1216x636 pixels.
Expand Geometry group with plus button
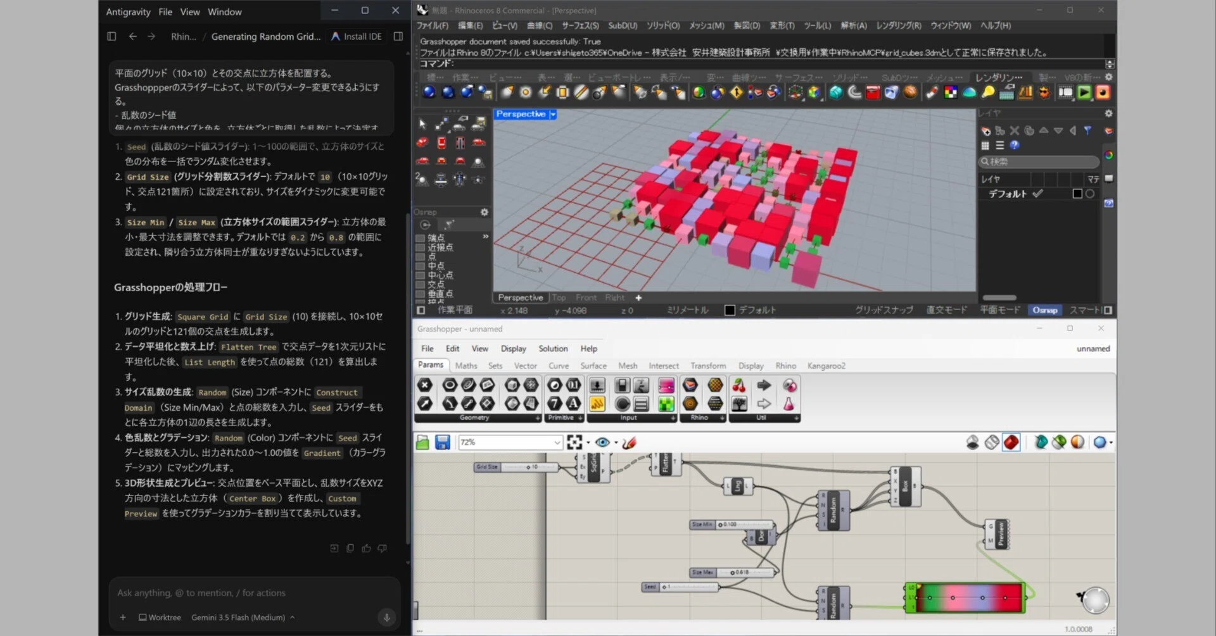(538, 418)
